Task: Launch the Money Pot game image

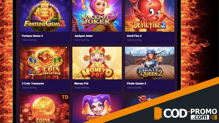Action: (97, 63)
